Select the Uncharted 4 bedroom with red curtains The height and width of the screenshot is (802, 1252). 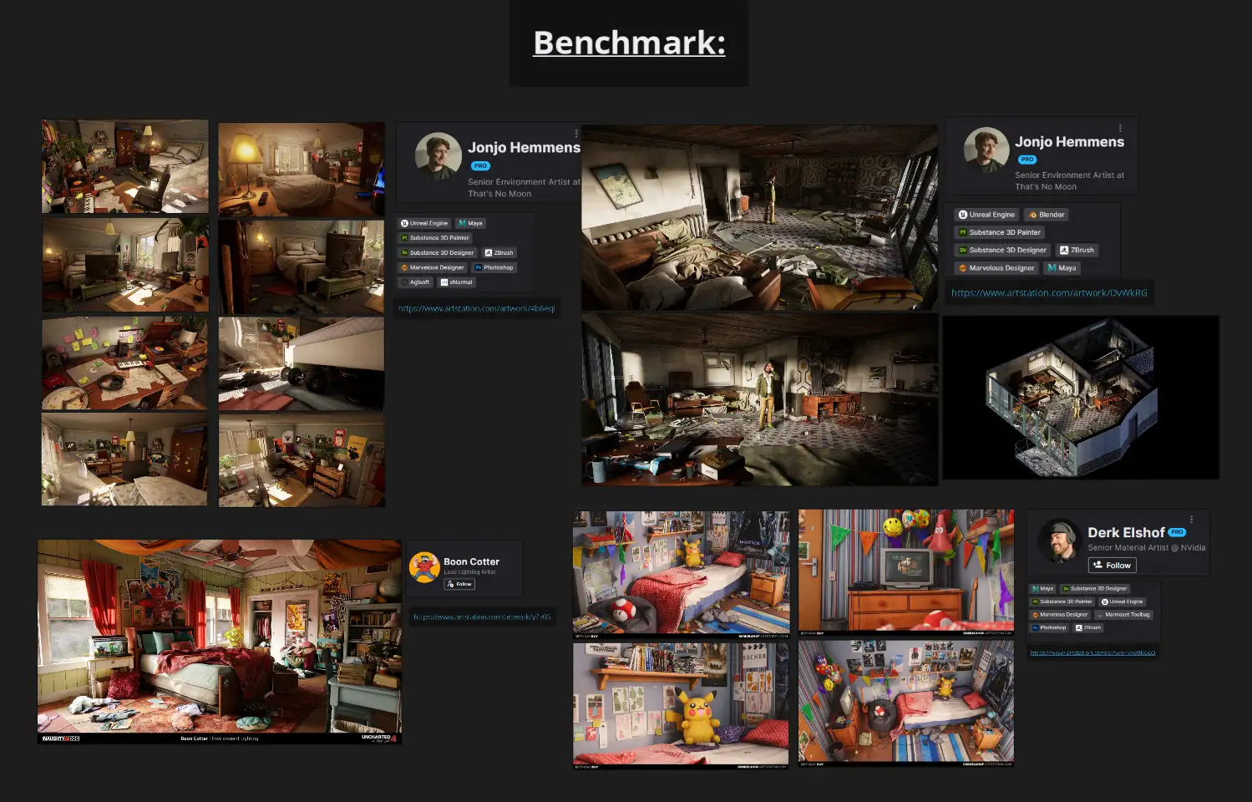coord(220,642)
